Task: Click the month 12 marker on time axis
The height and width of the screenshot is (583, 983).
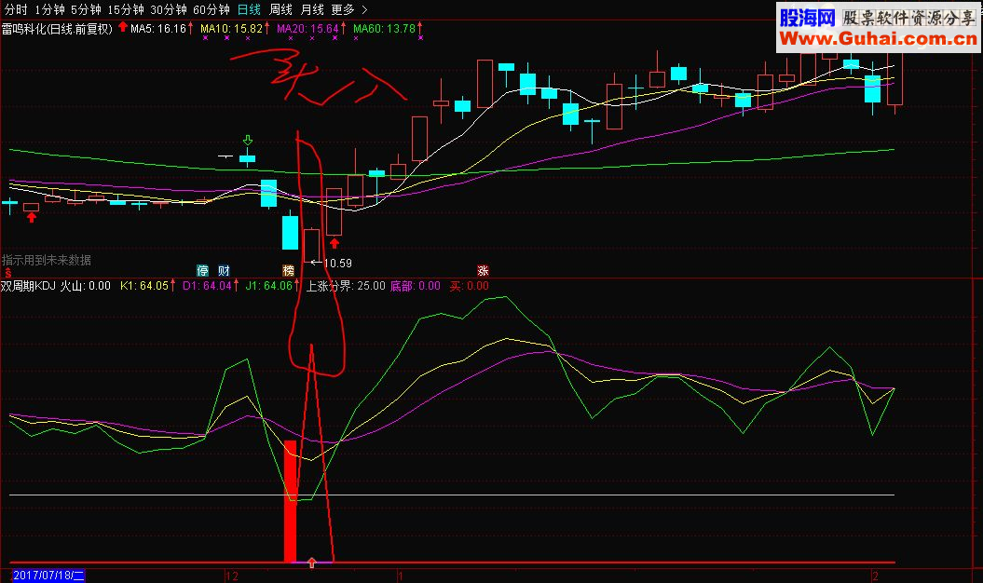Action: (x=232, y=576)
